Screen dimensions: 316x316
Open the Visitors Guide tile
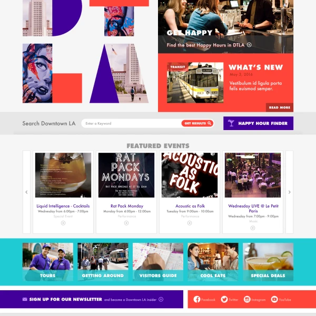[158, 262]
